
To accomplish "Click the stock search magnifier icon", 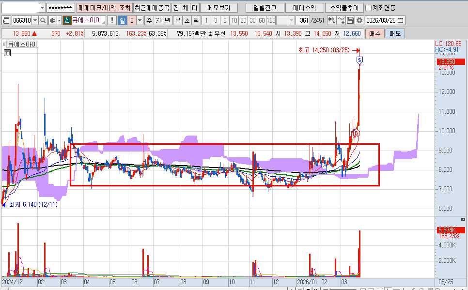I will coord(43,20).
